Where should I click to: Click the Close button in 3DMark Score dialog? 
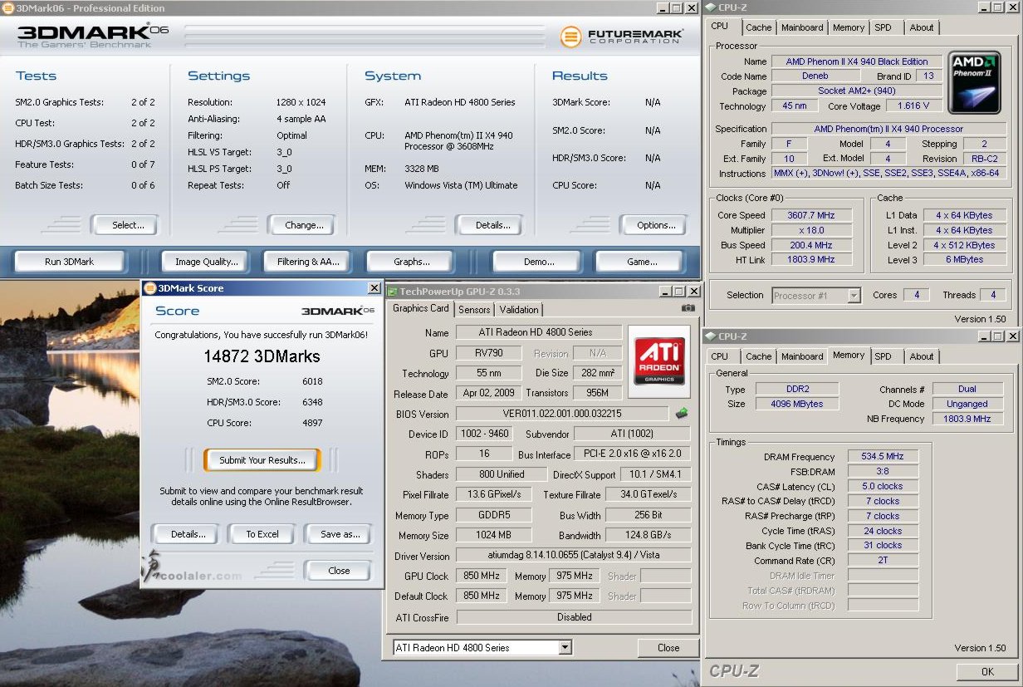(x=339, y=571)
